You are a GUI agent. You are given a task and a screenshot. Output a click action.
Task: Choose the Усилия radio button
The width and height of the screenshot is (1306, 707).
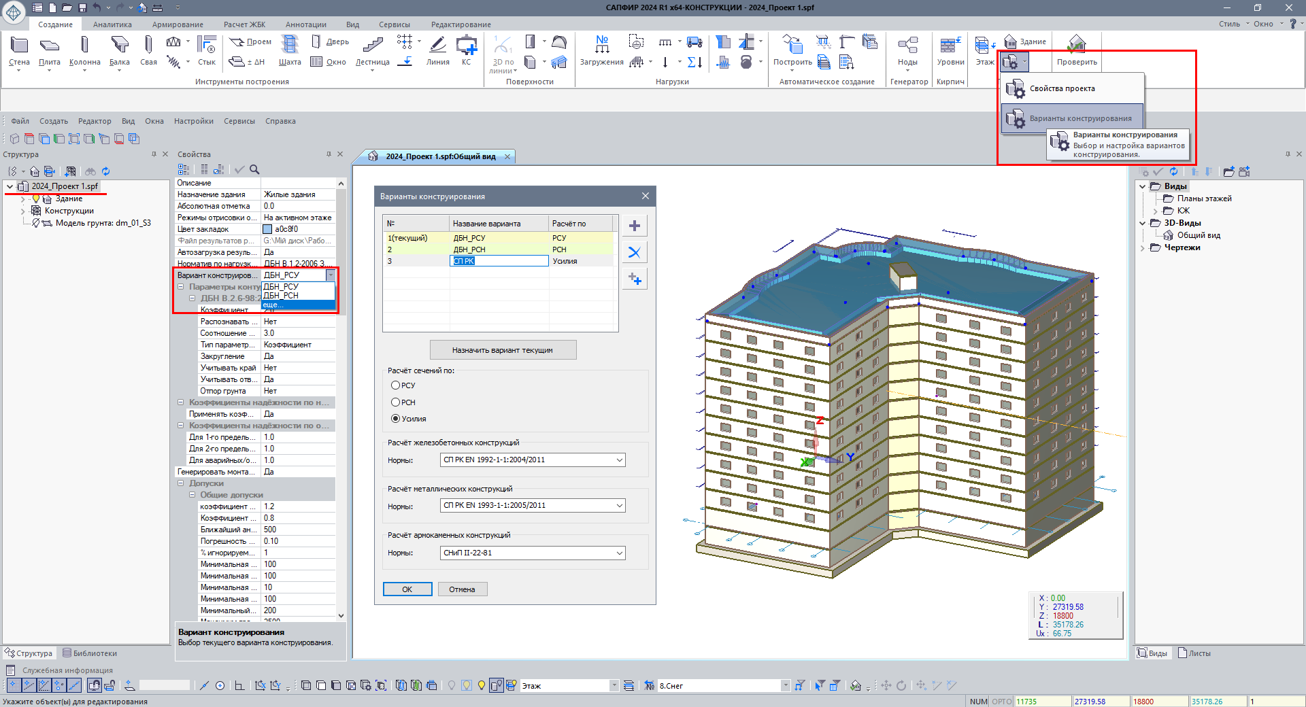395,419
